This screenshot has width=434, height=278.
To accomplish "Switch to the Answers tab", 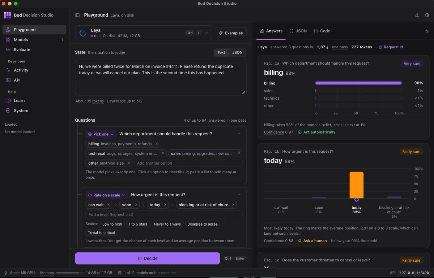I will tap(271, 31).
